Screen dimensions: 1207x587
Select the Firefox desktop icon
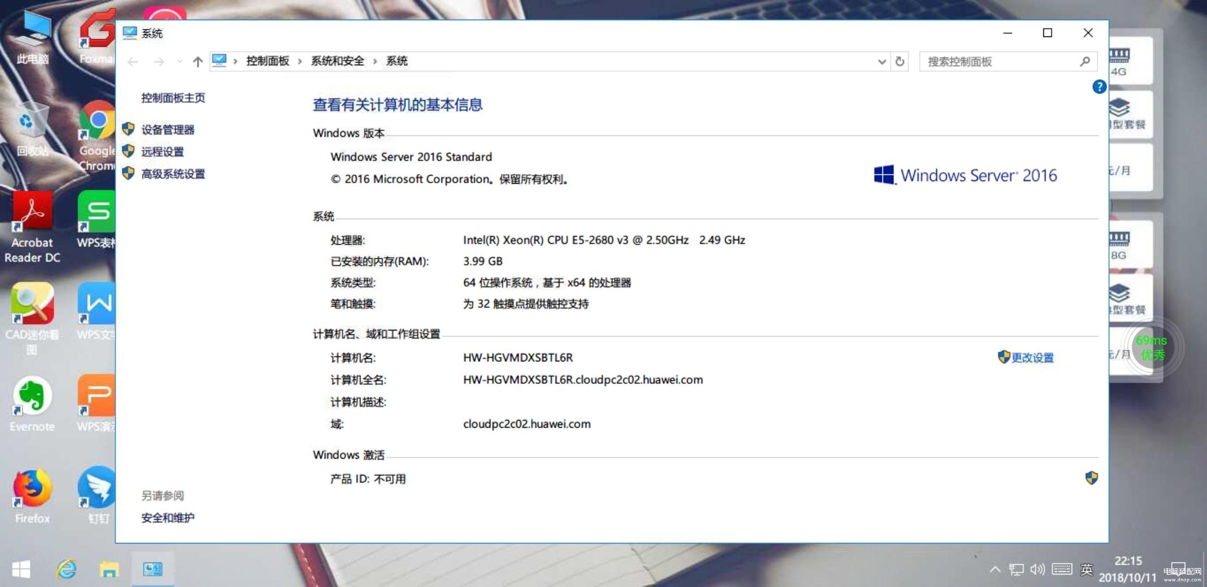pyautogui.click(x=32, y=496)
